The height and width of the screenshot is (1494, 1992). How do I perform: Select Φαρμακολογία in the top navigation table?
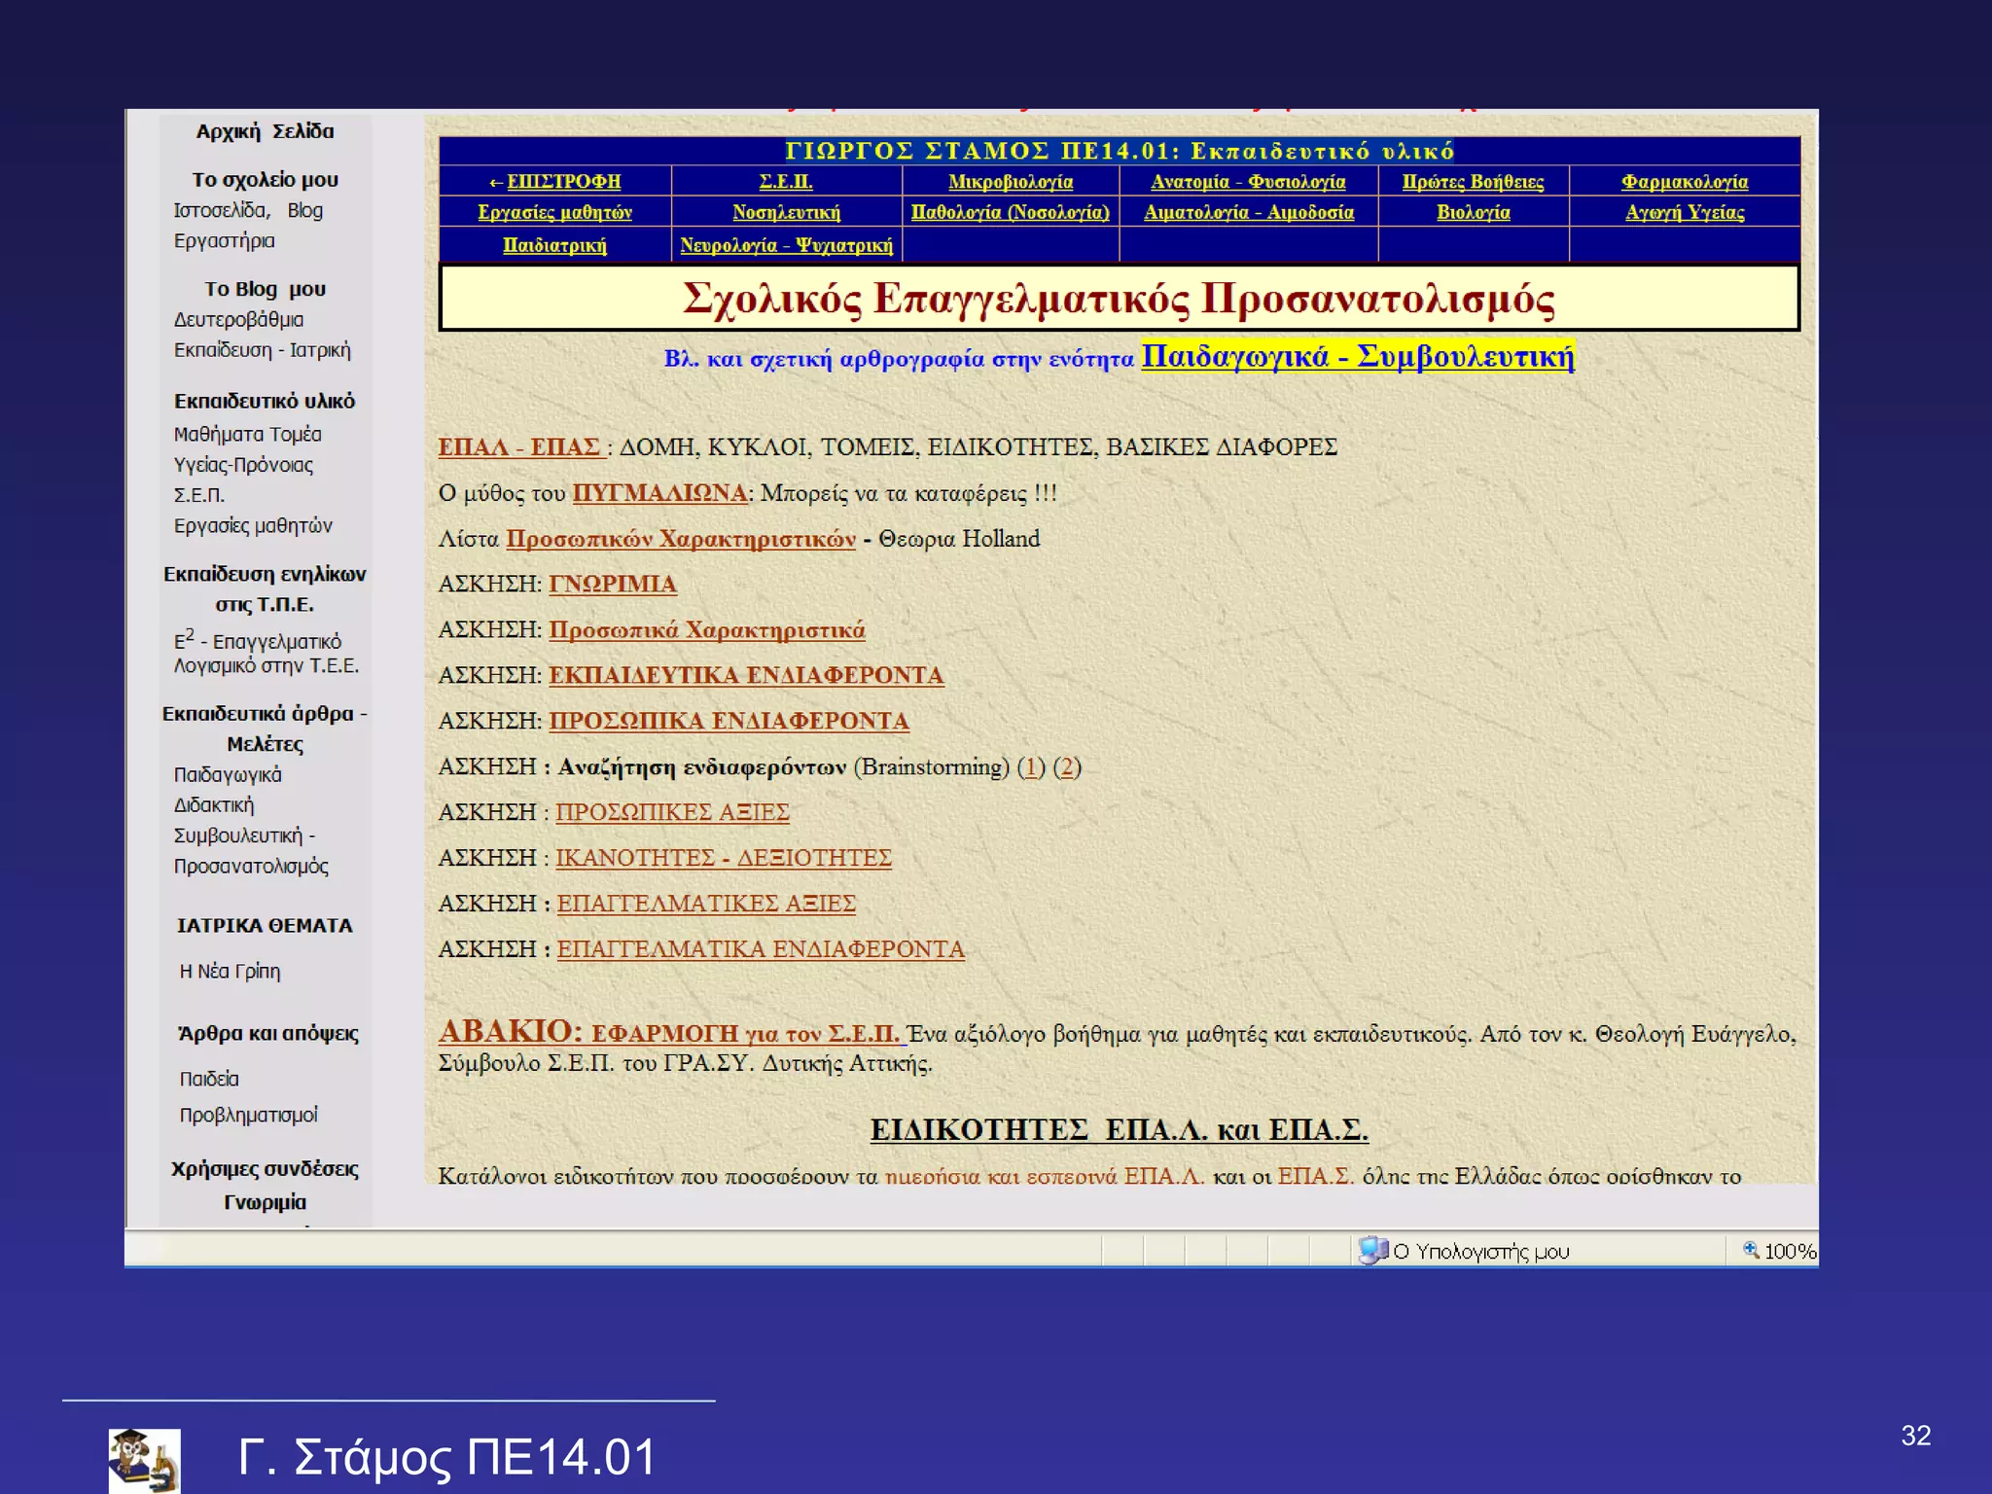pos(1684,182)
